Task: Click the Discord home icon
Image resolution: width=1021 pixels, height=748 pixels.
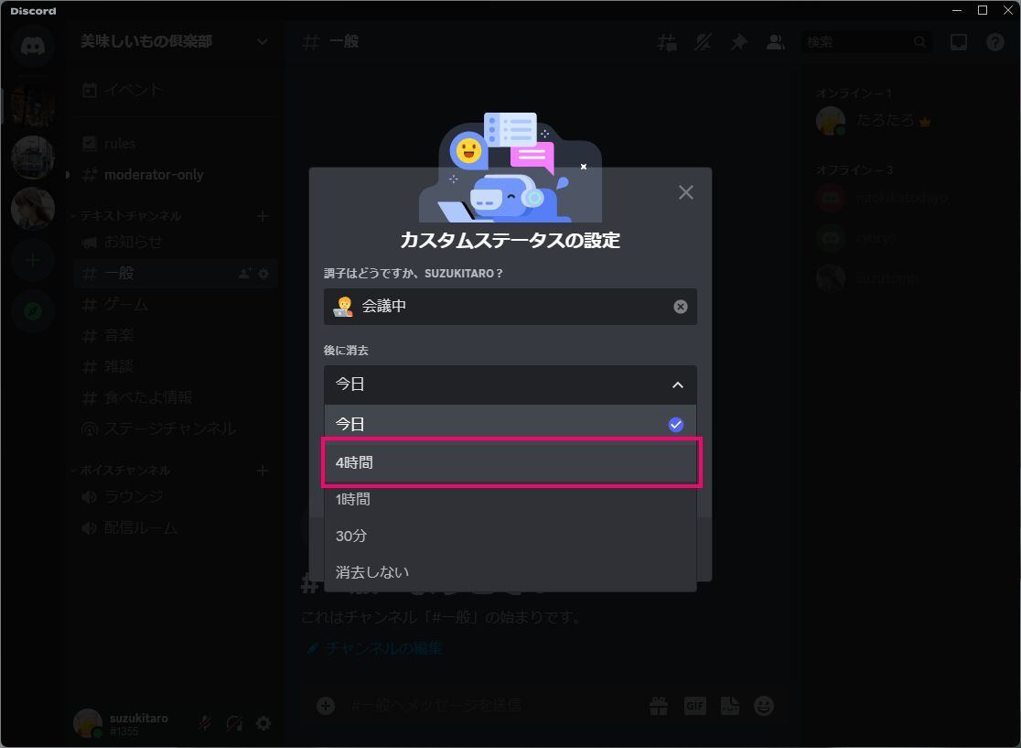Action: (33, 45)
